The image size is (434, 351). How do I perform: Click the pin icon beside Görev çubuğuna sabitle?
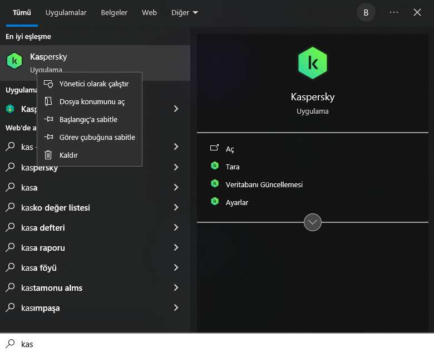coord(48,137)
